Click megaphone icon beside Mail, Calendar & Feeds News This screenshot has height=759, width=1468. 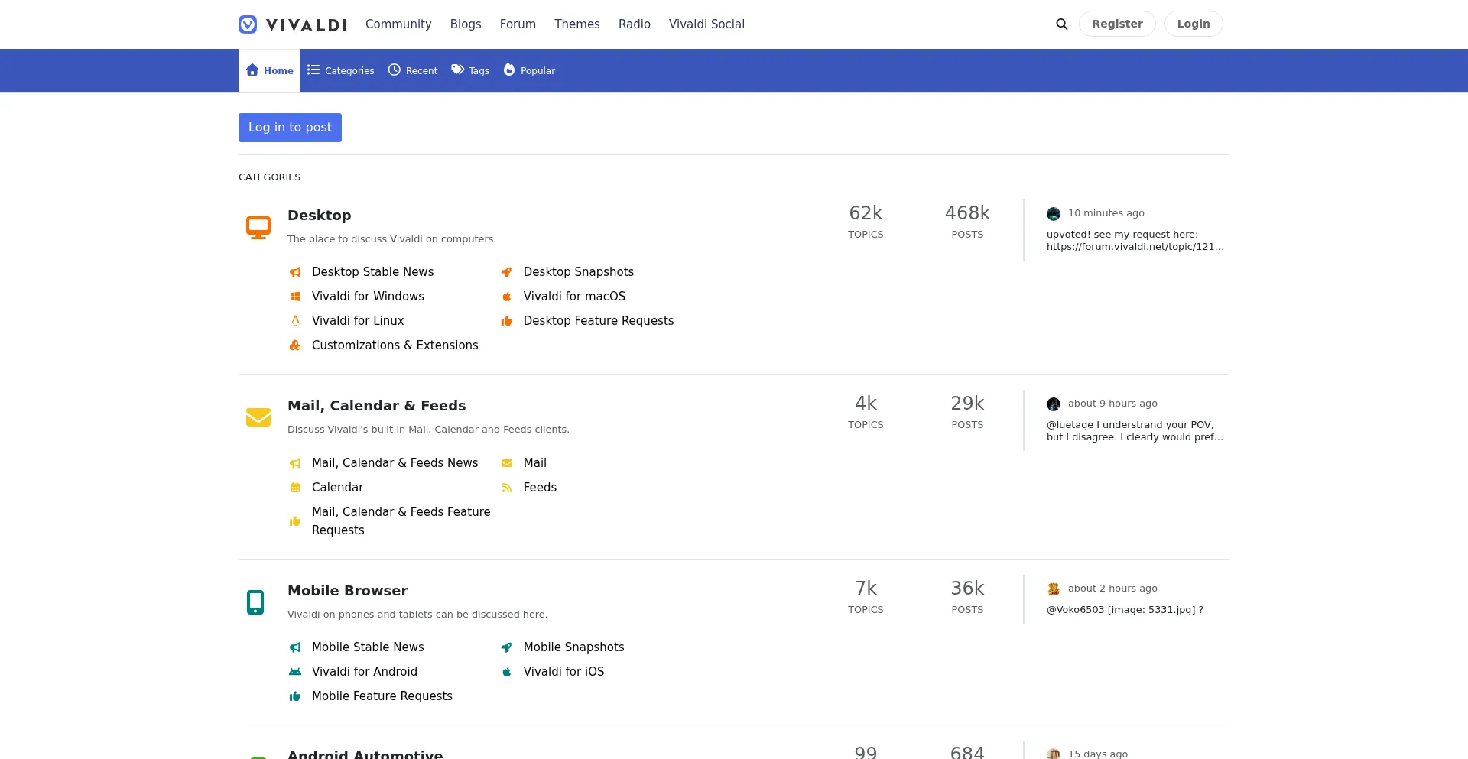[295, 463]
